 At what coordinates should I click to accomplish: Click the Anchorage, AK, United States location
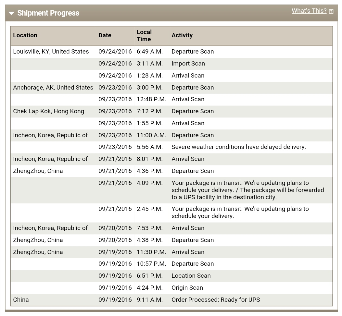point(53,88)
